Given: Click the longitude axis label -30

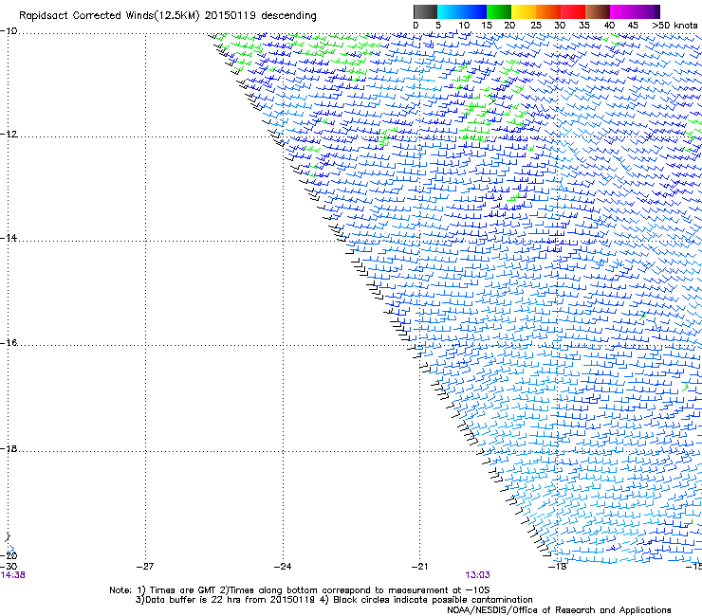Looking at the screenshot, I should [9, 567].
